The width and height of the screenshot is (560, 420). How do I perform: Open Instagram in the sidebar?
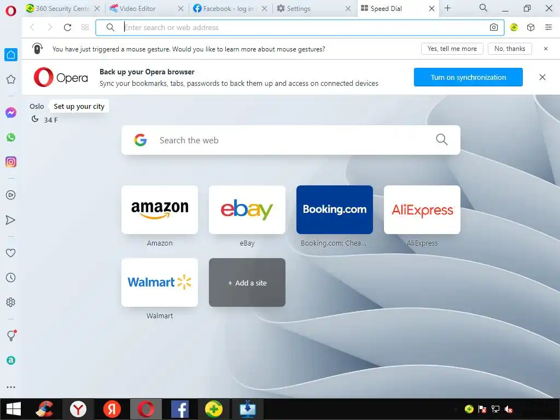pos(11,162)
